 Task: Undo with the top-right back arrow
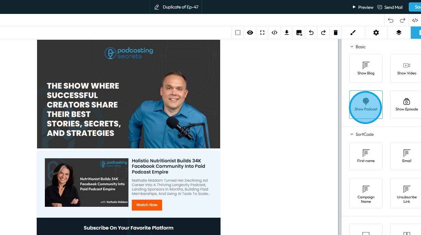(391, 20)
